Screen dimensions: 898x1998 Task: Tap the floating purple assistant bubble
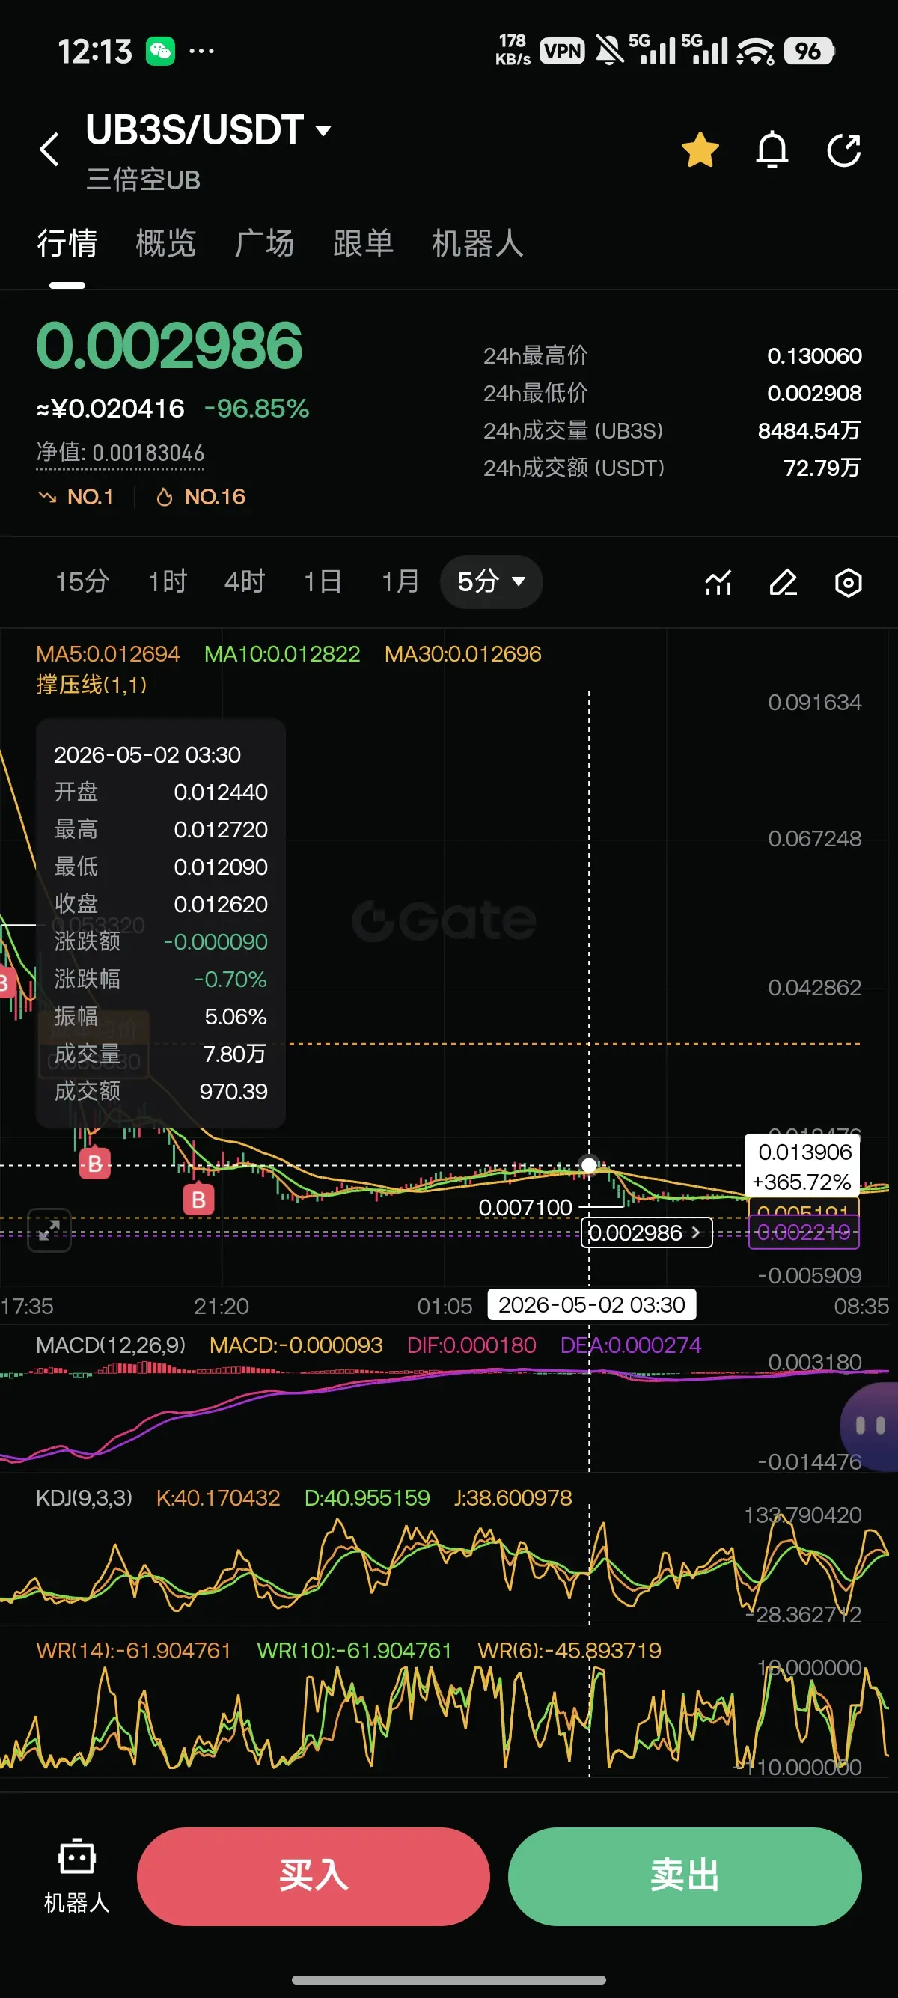point(870,1425)
